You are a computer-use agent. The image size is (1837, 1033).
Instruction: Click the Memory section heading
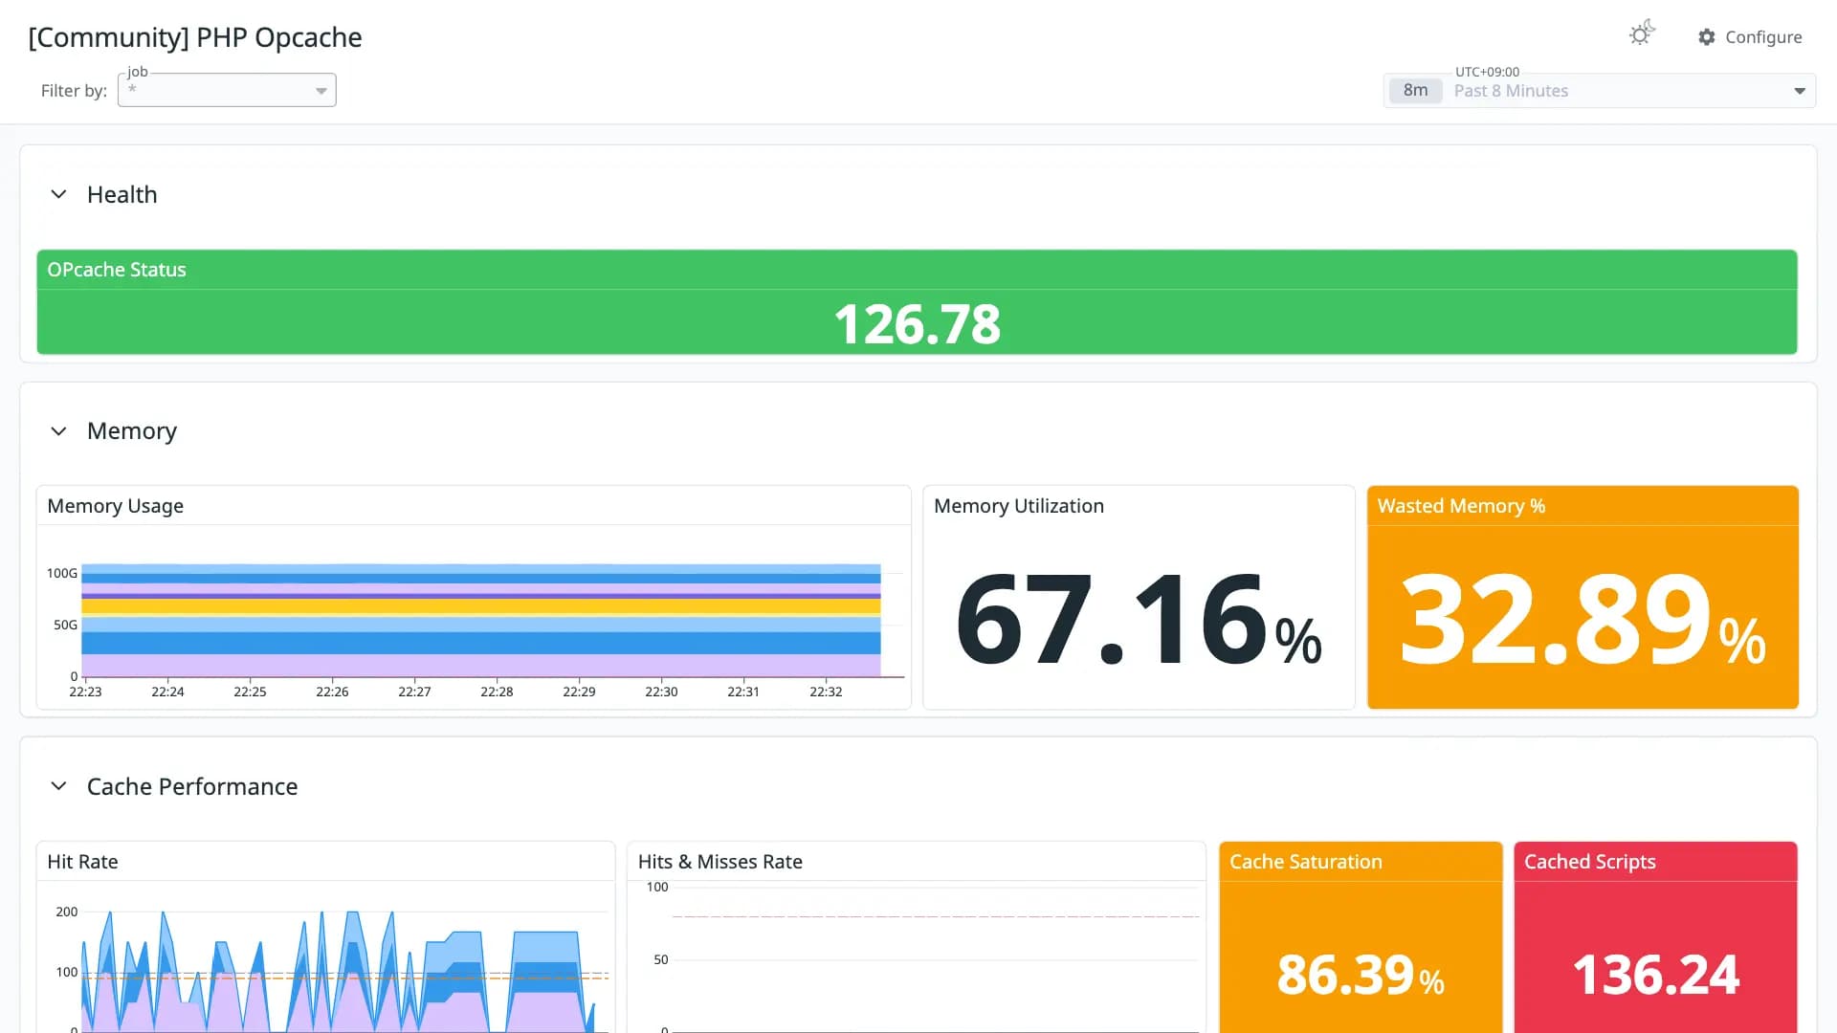tap(132, 431)
